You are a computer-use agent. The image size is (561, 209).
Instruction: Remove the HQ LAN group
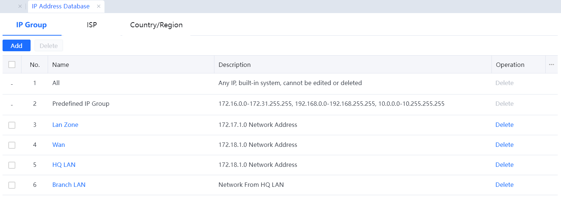[504, 165]
